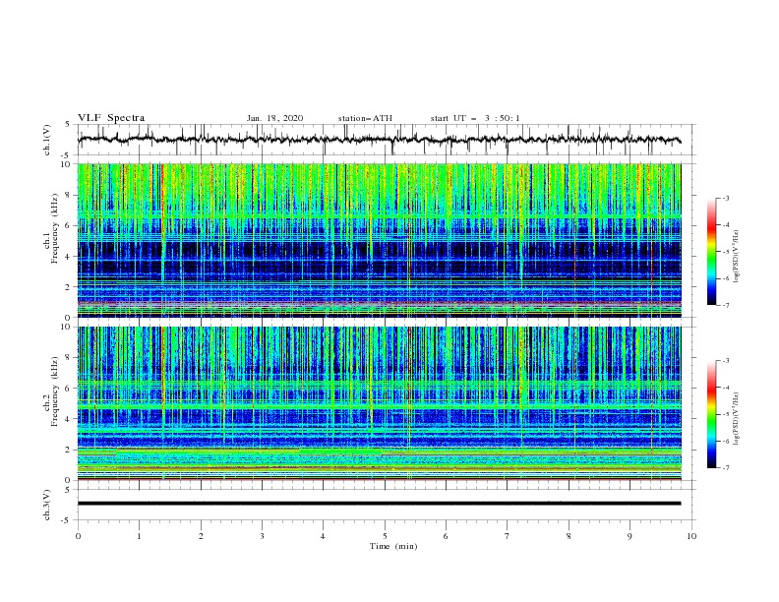Viewport: 779px width, 602px height.
Task: Click the 'station=ATH' label
Action: [x=365, y=118]
